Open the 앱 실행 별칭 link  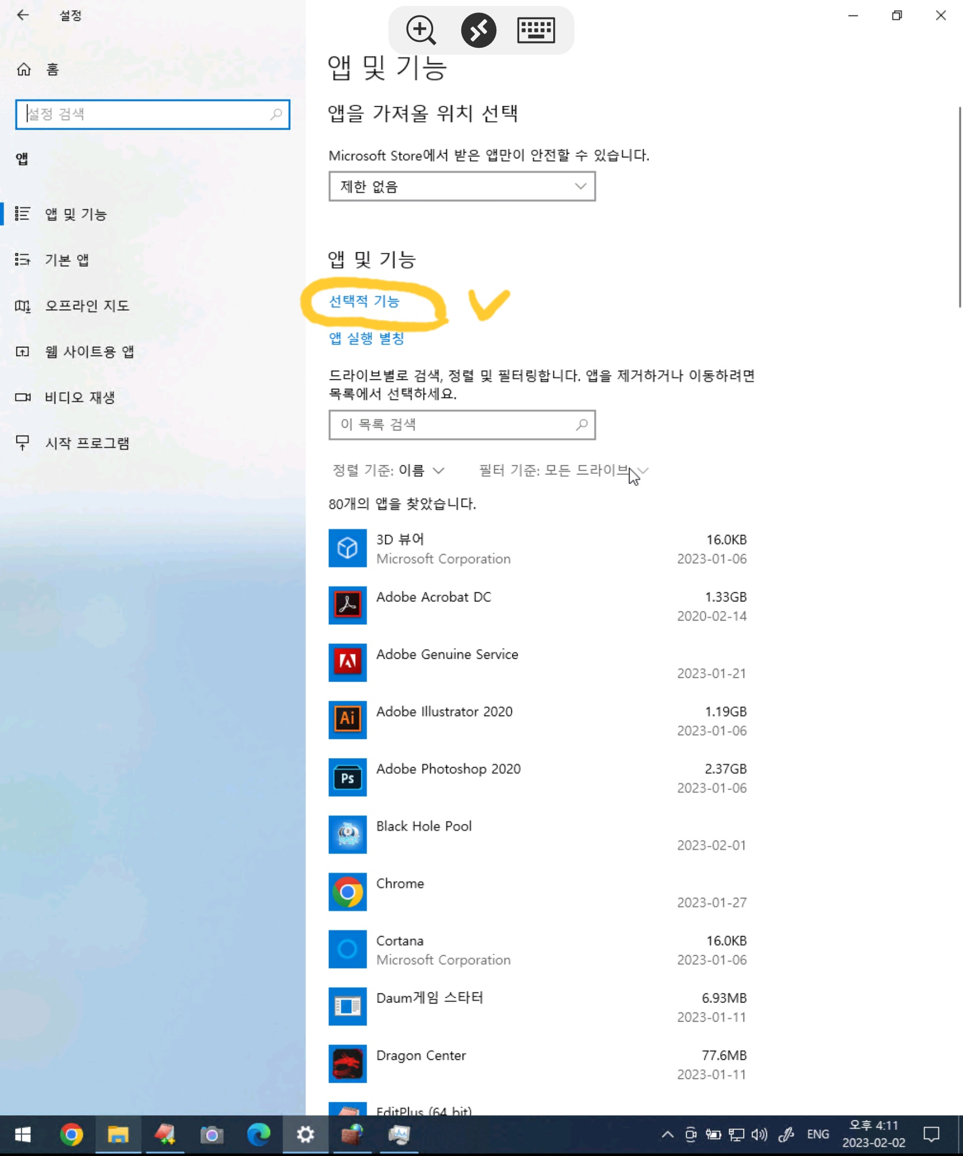coord(367,338)
